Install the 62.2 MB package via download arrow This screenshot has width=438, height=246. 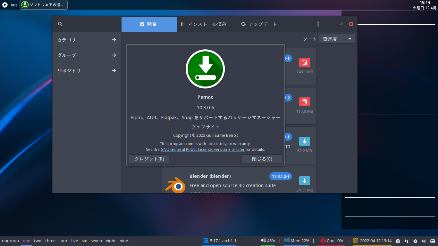305,141
